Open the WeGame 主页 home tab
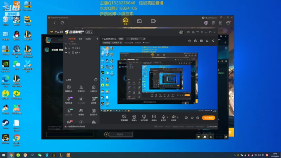 [x=125, y=21]
